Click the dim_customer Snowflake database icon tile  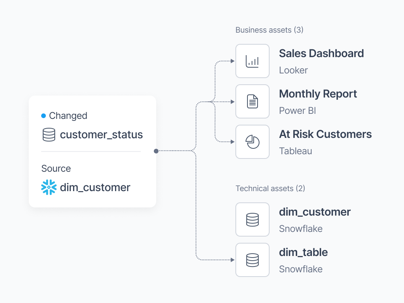252,219
